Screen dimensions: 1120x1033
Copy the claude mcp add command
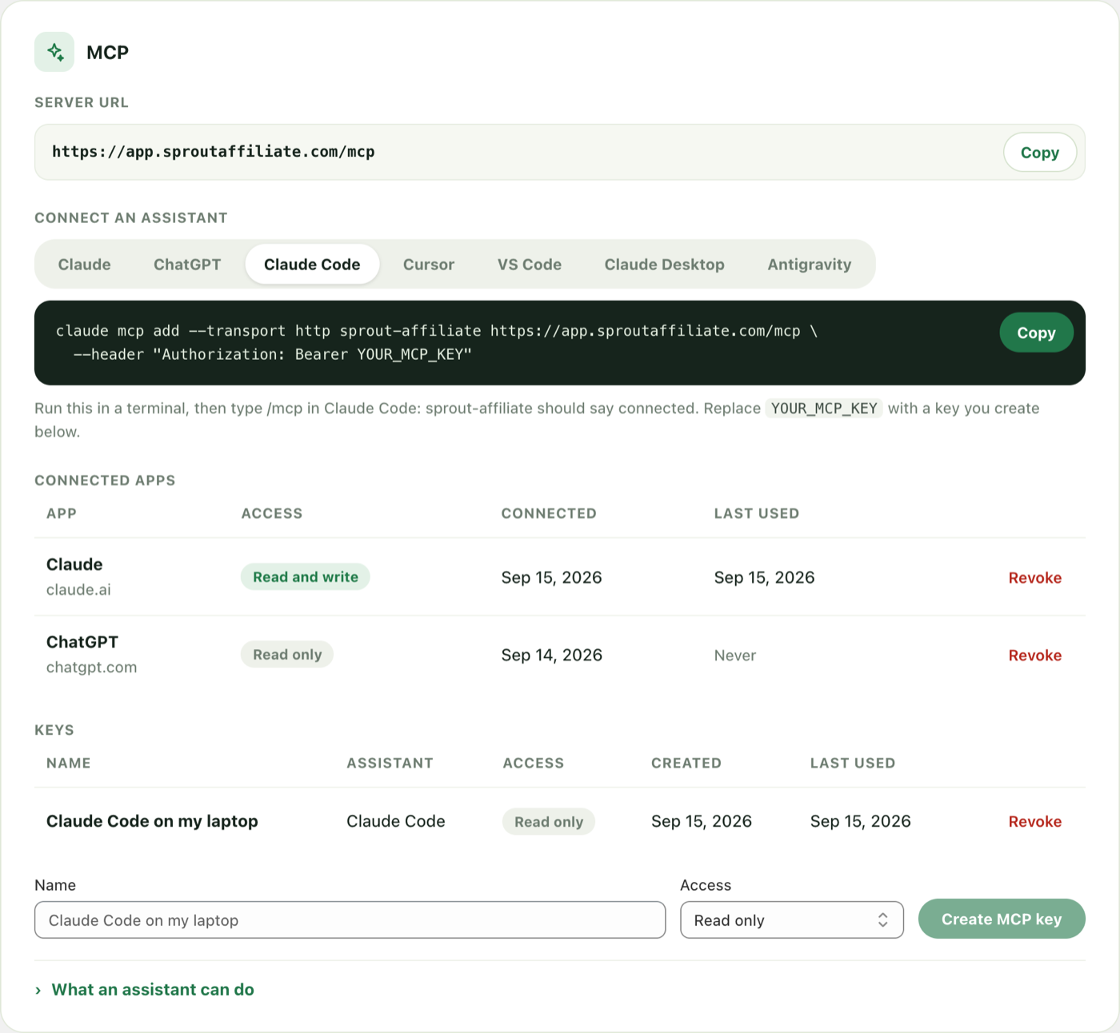[x=1036, y=333]
